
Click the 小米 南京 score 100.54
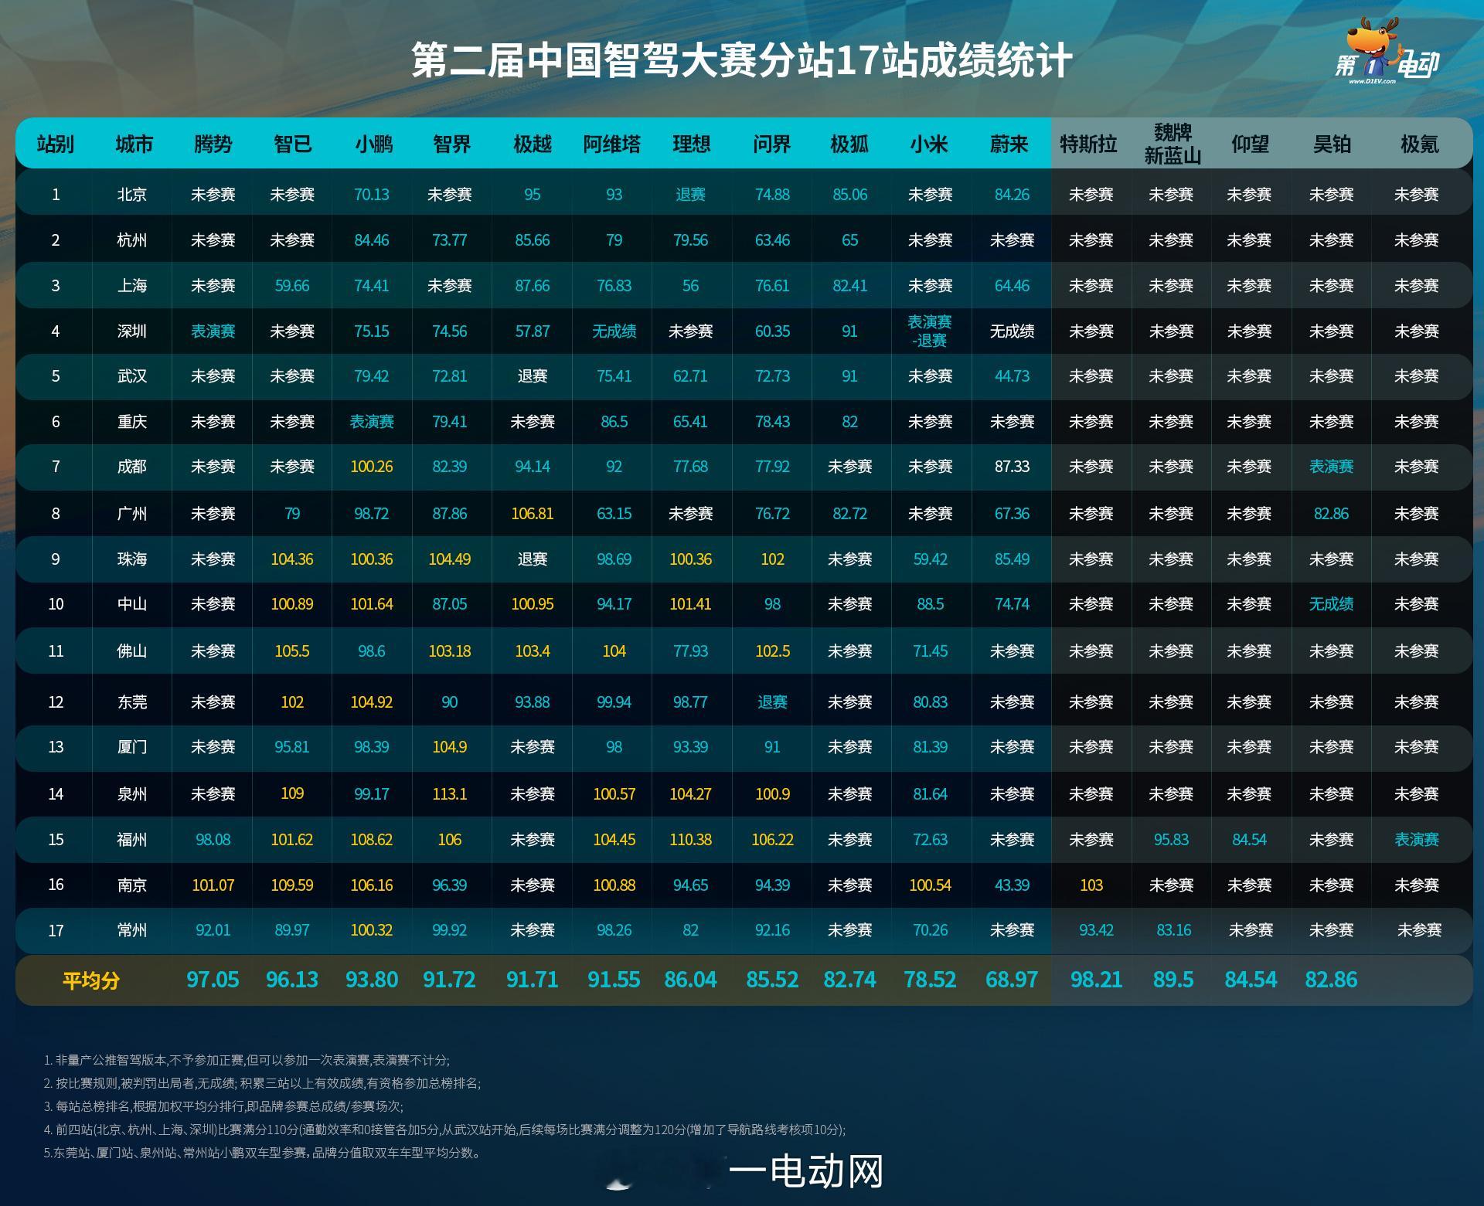(x=930, y=885)
